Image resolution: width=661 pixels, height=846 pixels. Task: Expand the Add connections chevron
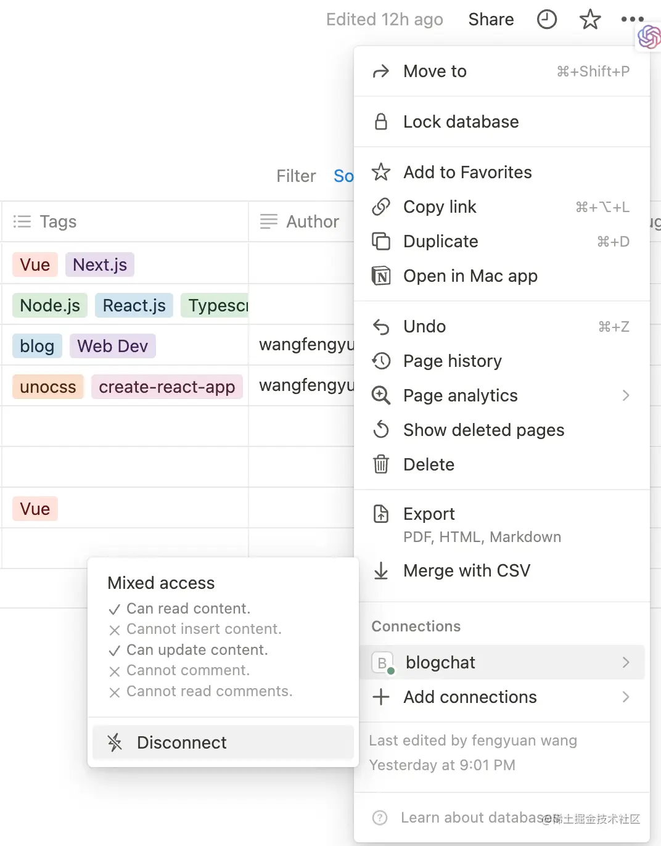click(x=626, y=697)
